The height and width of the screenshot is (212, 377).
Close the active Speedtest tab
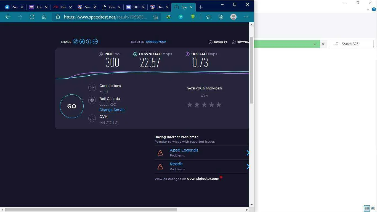coord(191,7)
